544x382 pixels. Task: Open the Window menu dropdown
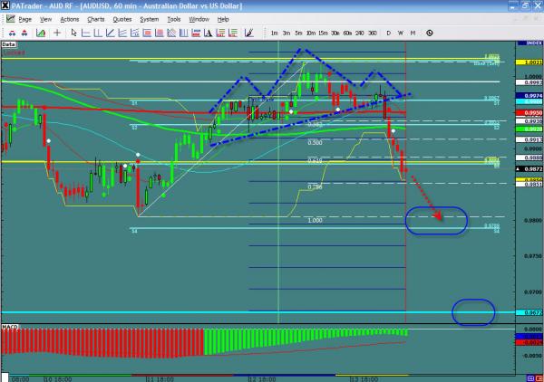click(199, 18)
